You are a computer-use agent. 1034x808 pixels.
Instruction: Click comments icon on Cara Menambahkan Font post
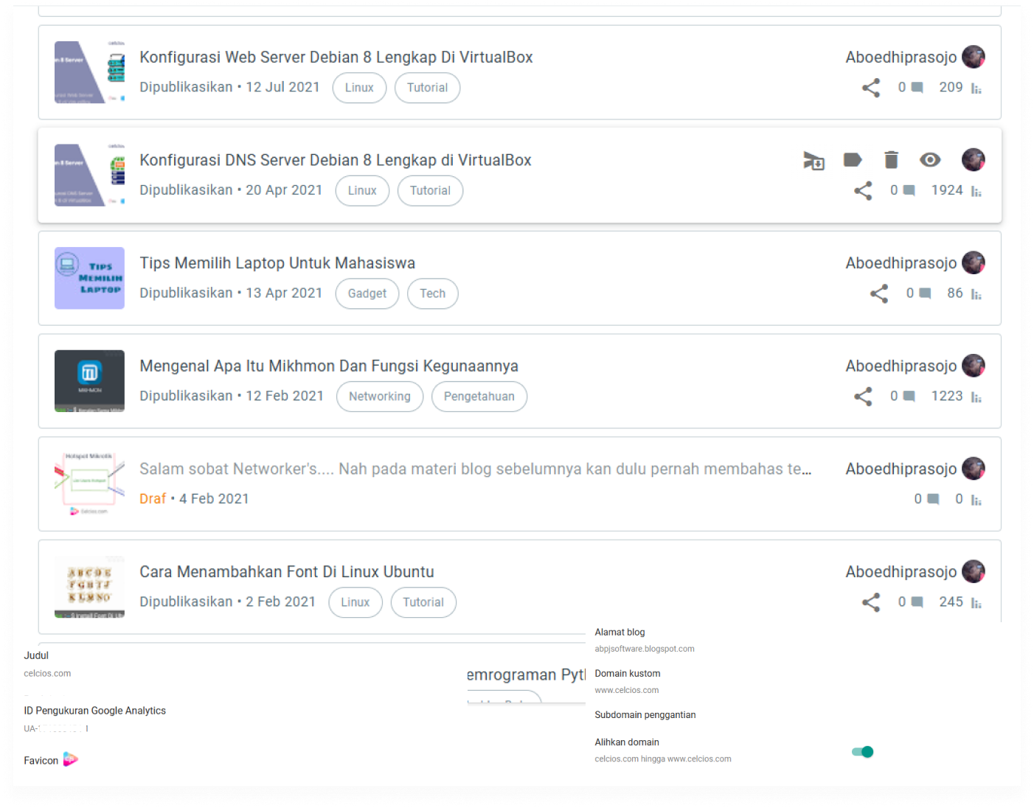[x=917, y=602]
